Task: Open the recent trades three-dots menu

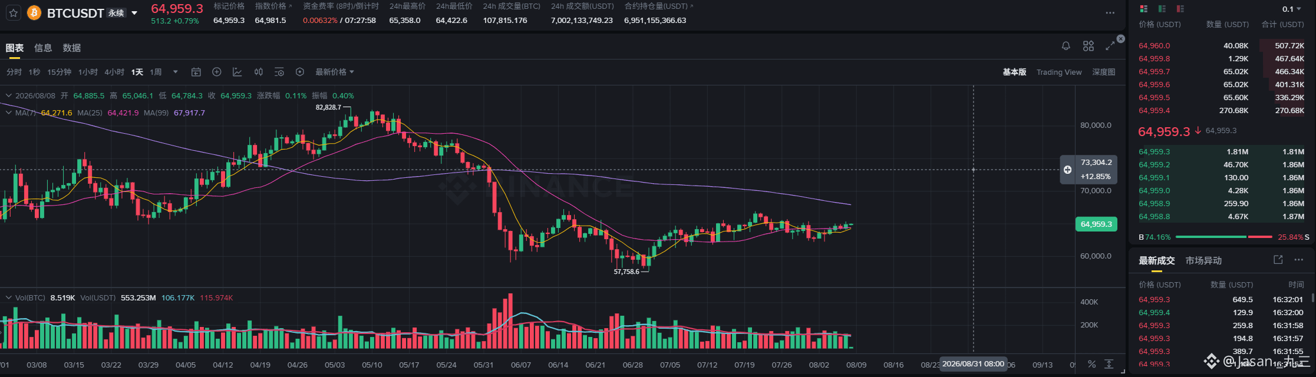Action: [x=1298, y=260]
